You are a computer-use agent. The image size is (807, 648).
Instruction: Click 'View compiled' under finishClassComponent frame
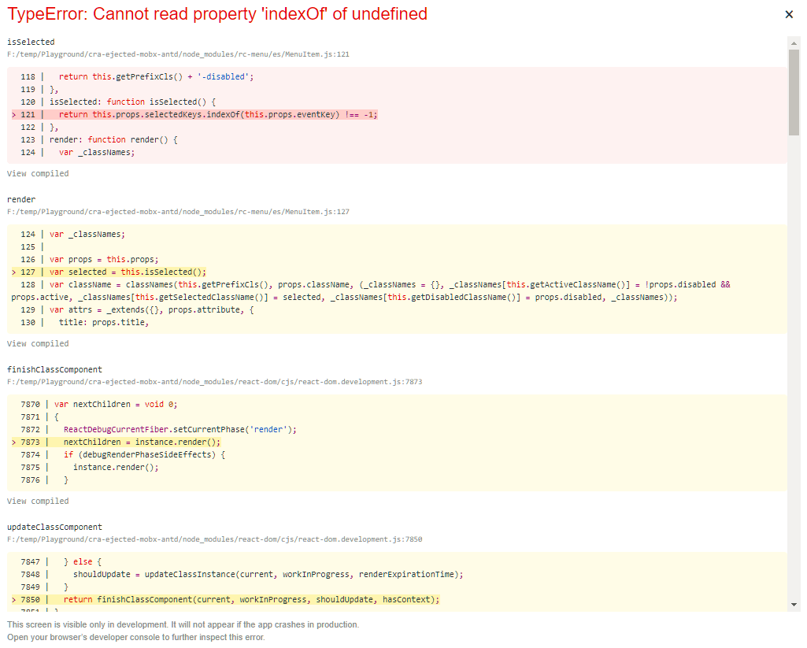(x=37, y=501)
